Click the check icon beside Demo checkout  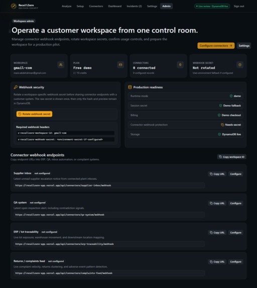(219, 115)
